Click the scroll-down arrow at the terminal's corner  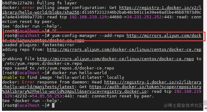[205, 108]
